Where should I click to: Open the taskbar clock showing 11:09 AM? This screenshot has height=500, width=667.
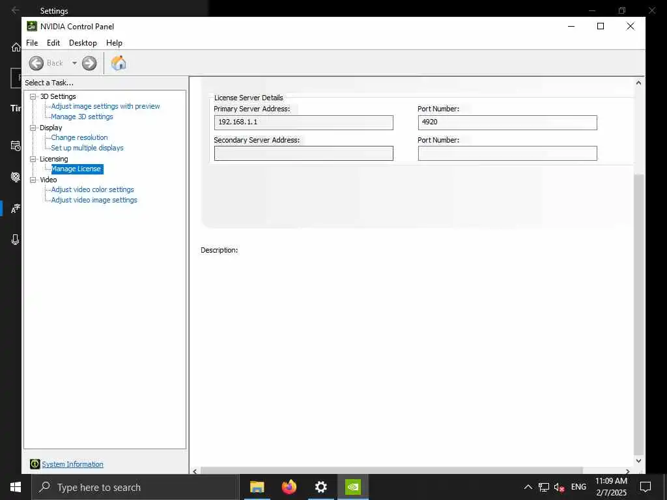pyautogui.click(x=611, y=487)
